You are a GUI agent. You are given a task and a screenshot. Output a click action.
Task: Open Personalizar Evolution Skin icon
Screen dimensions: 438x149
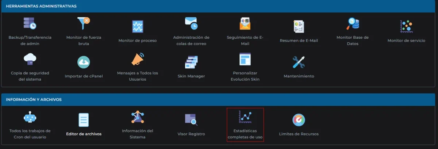[x=245, y=60]
